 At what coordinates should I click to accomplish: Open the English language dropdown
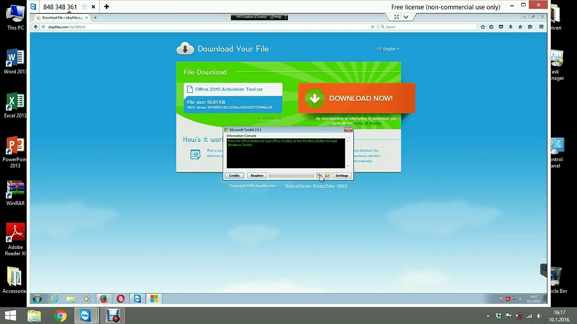click(388, 49)
